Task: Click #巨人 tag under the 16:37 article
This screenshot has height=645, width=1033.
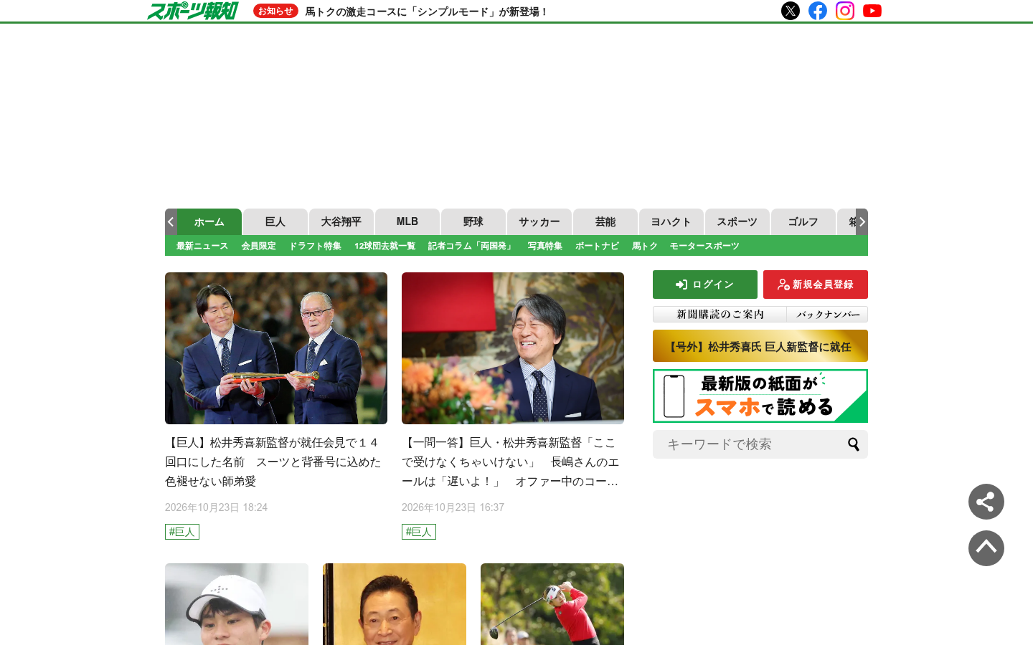Action: (419, 532)
